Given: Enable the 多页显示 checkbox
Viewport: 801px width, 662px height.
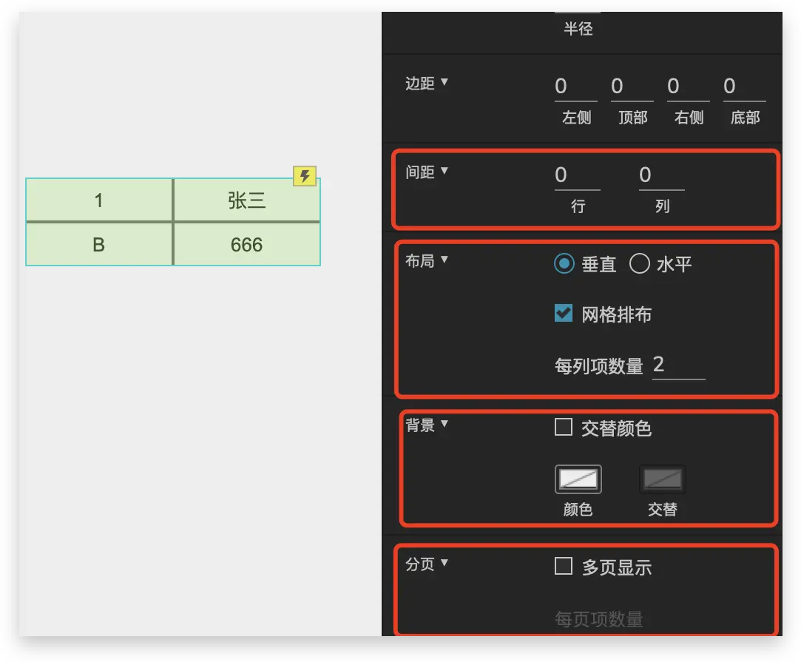Looking at the screenshot, I should click(x=564, y=567).
